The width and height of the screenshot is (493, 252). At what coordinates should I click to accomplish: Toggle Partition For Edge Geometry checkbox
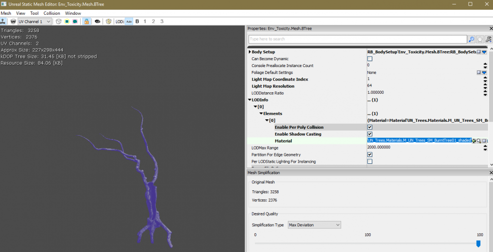pos(370,154)
